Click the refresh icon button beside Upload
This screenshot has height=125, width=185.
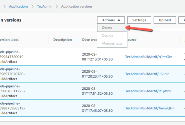[182, 20]
